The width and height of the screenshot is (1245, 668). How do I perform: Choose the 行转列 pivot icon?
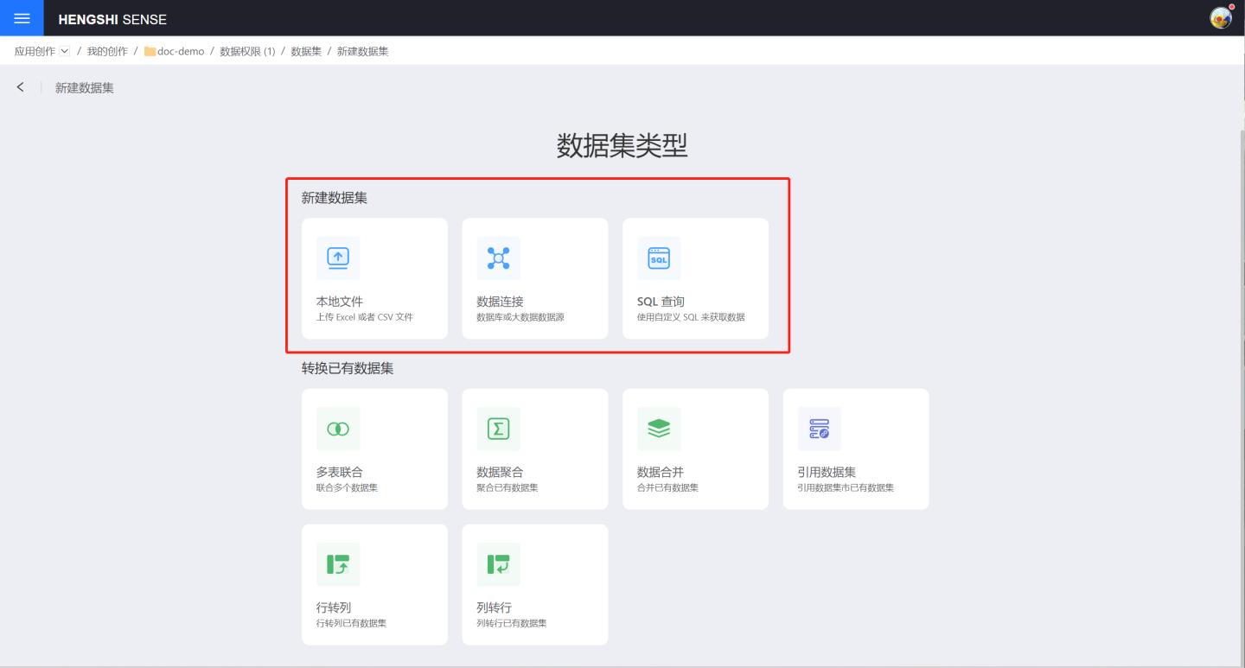(x=338, y=564)
